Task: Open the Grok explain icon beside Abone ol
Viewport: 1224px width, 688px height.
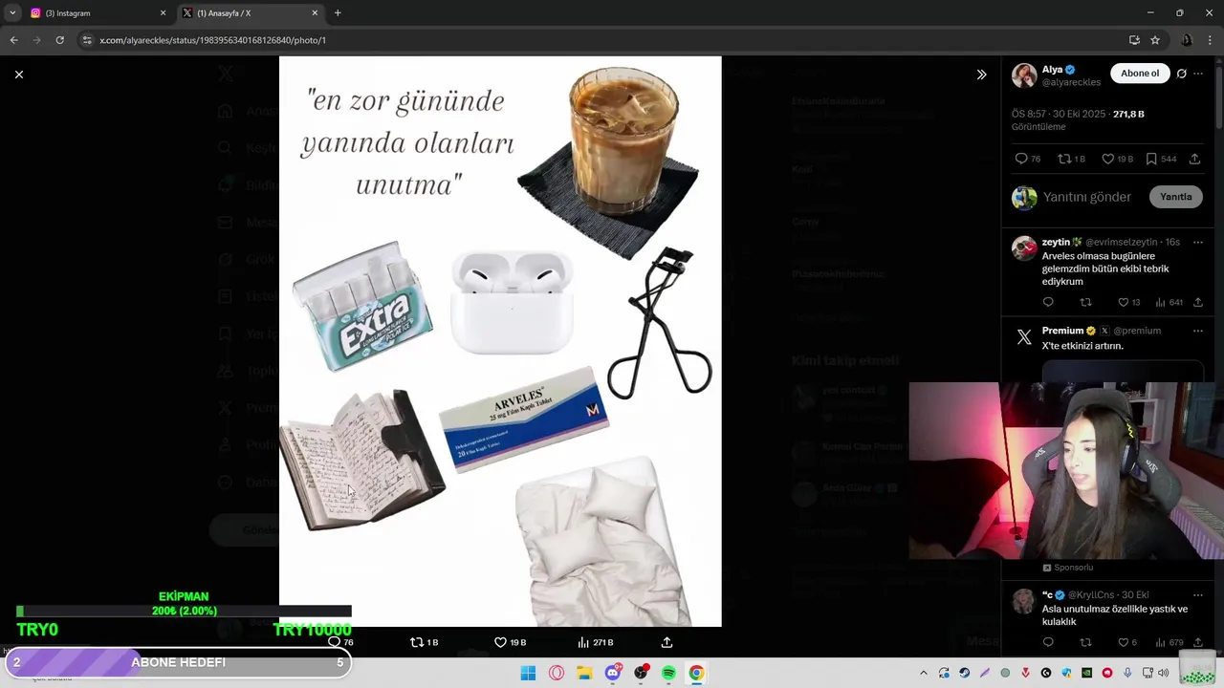Action: tap(1181, 74)
